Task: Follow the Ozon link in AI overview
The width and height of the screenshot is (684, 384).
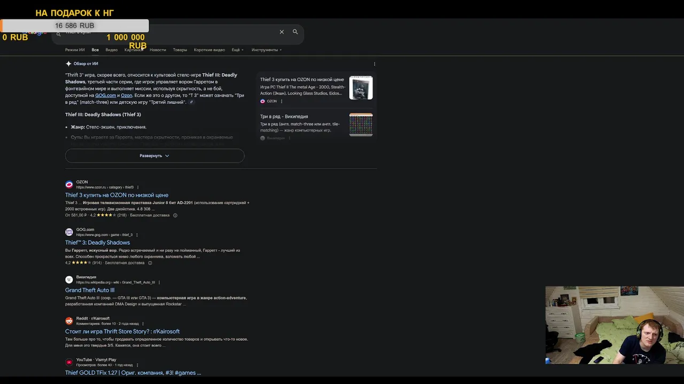Action: pyautogui.click(x=126, y=95)
